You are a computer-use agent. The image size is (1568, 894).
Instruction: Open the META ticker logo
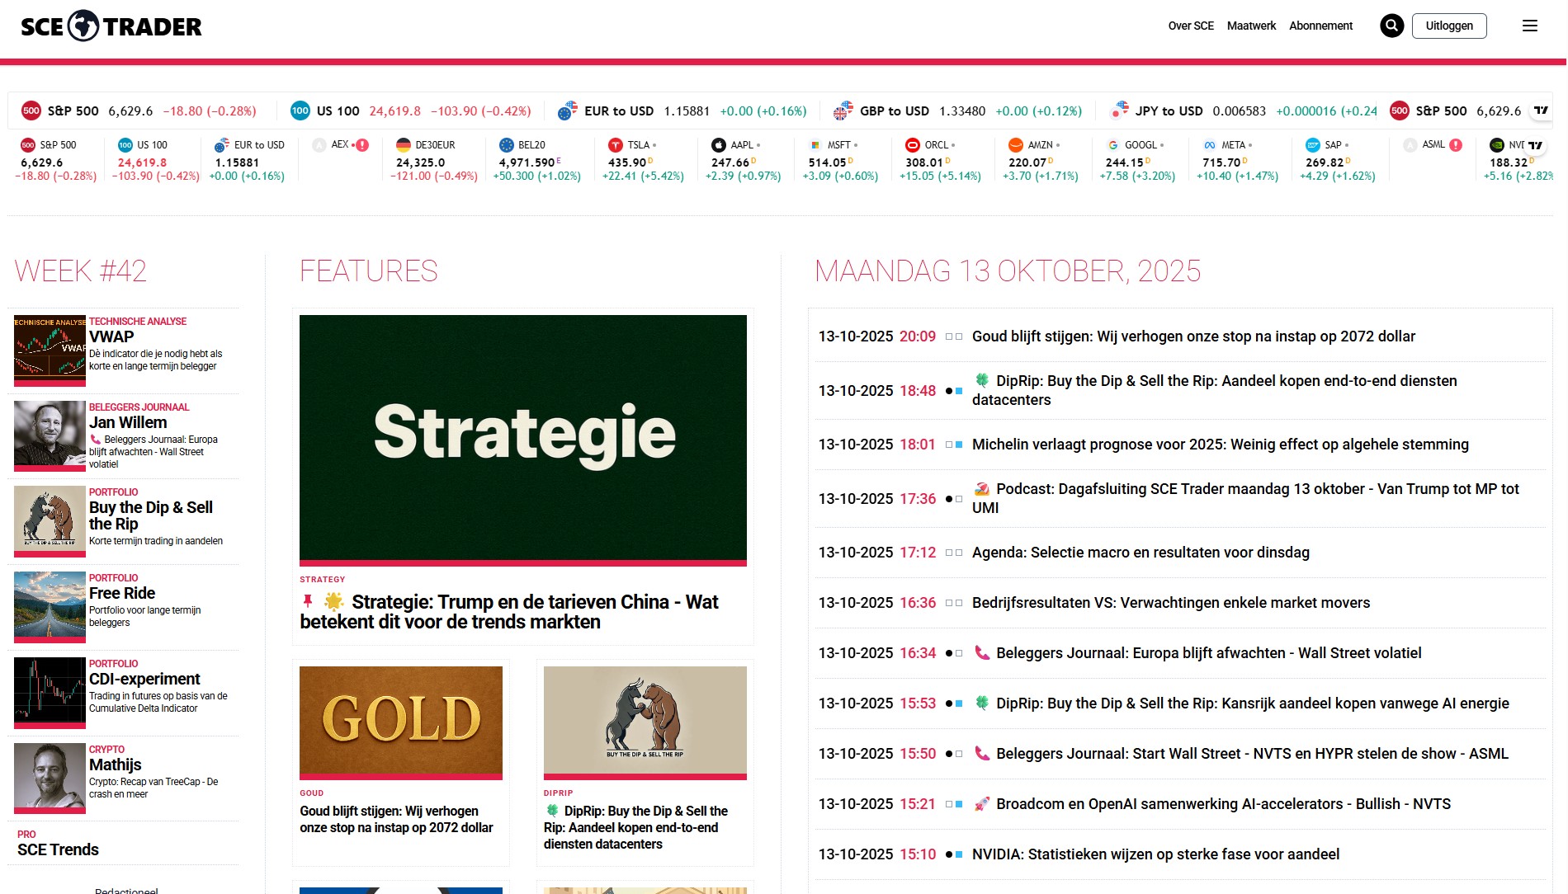click(1210, 145)
